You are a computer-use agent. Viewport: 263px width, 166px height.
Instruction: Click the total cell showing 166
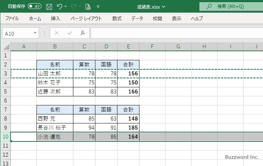point(128,92)
